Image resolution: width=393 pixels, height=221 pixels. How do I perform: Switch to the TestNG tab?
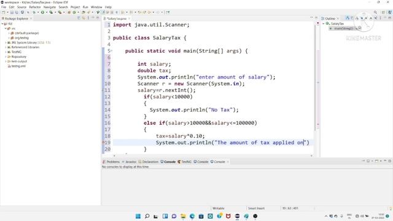[184, 162]
